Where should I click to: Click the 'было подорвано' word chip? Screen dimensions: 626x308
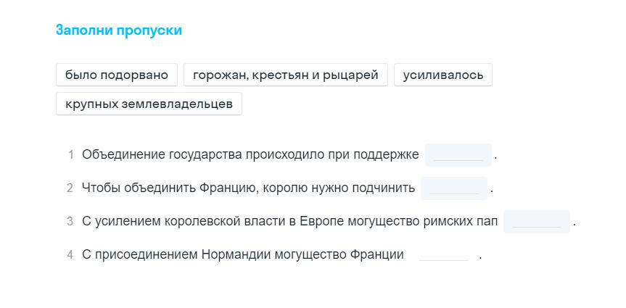tap(116, 75)
